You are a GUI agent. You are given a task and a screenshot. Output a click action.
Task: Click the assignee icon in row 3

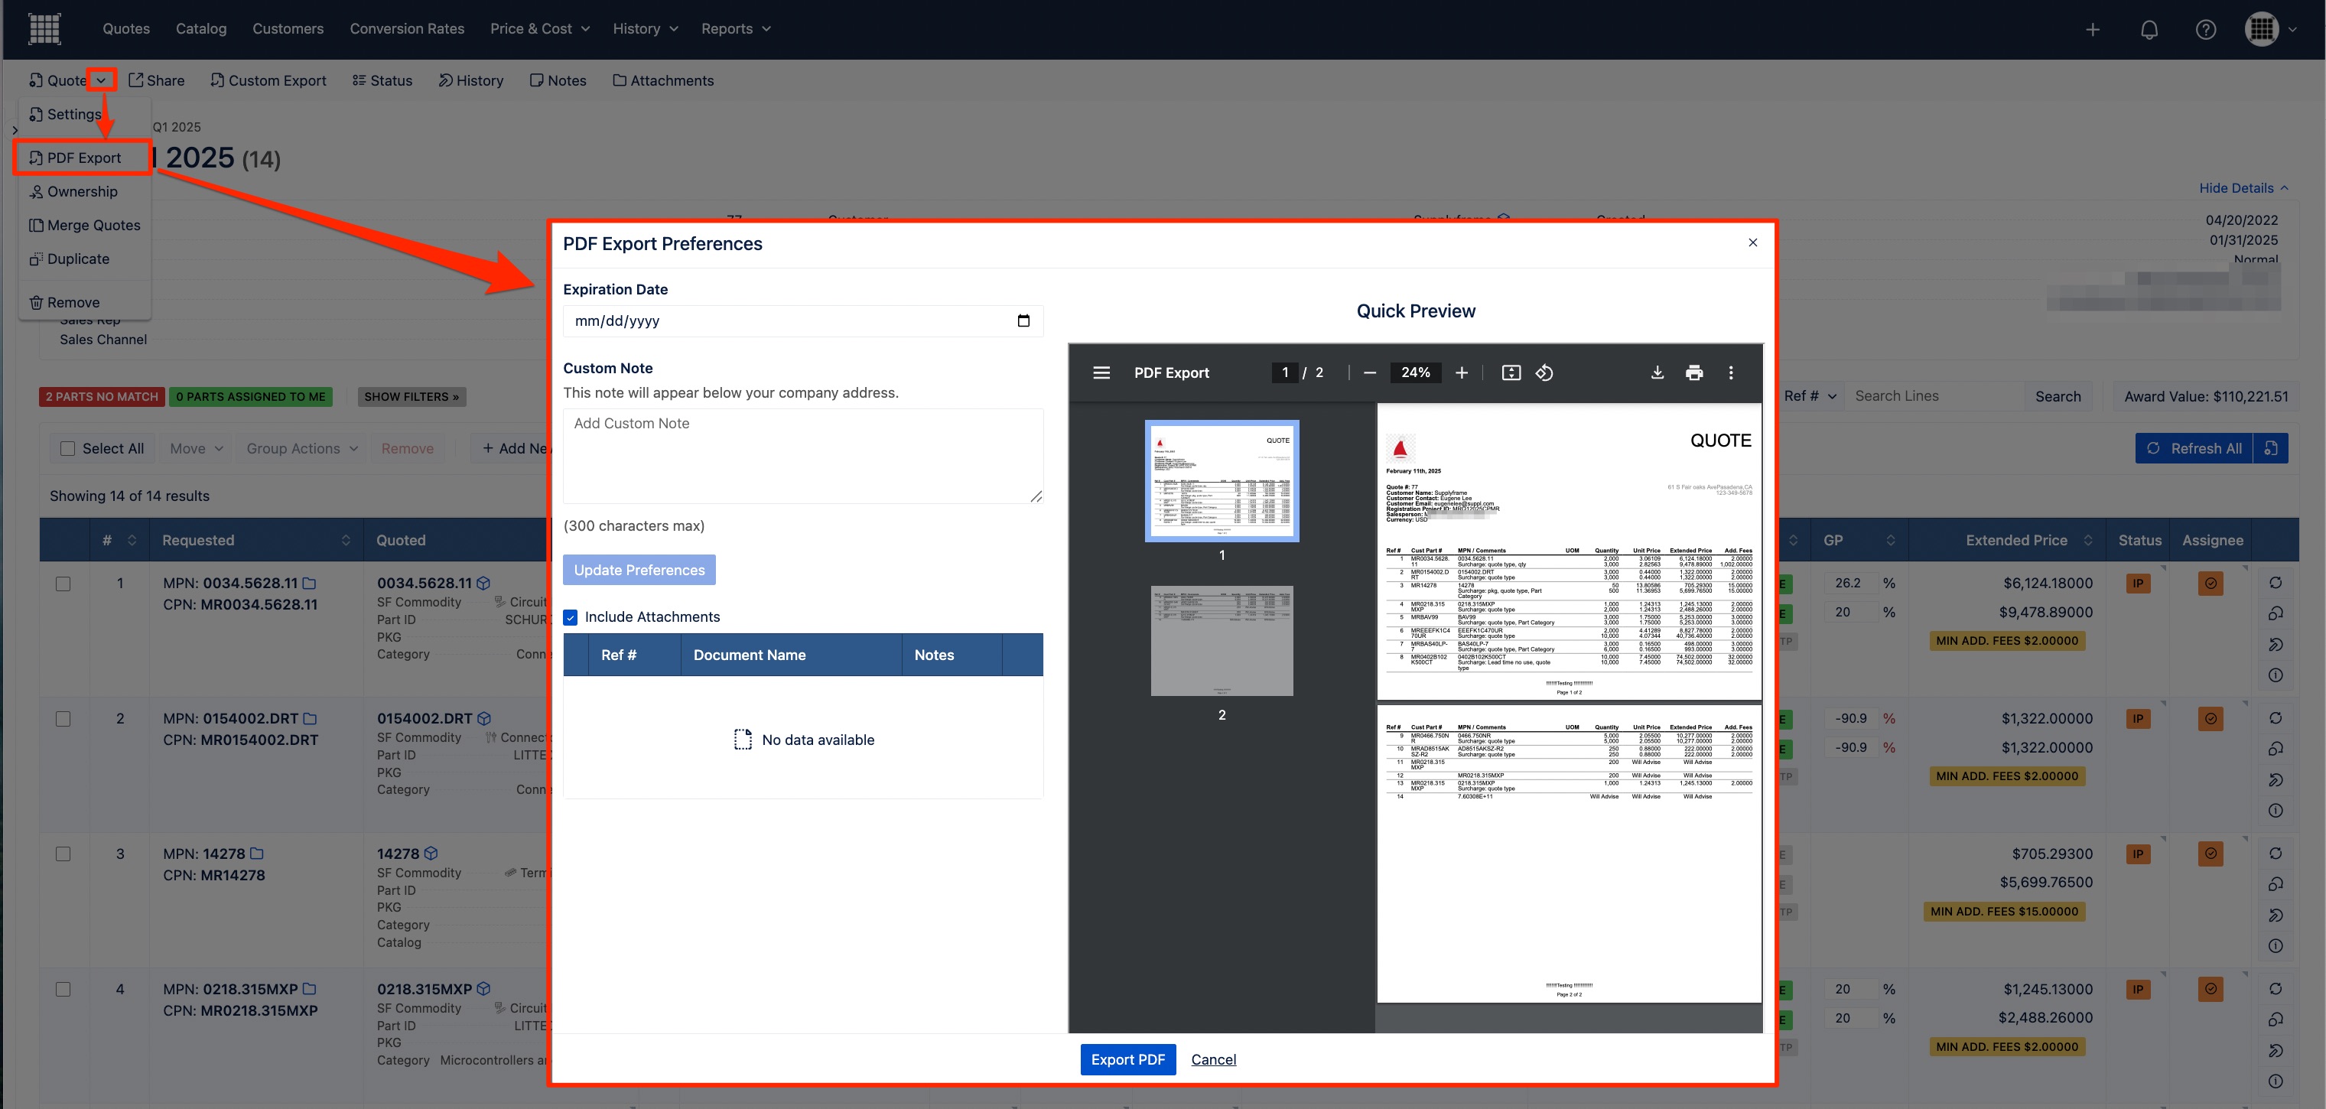2211,854
